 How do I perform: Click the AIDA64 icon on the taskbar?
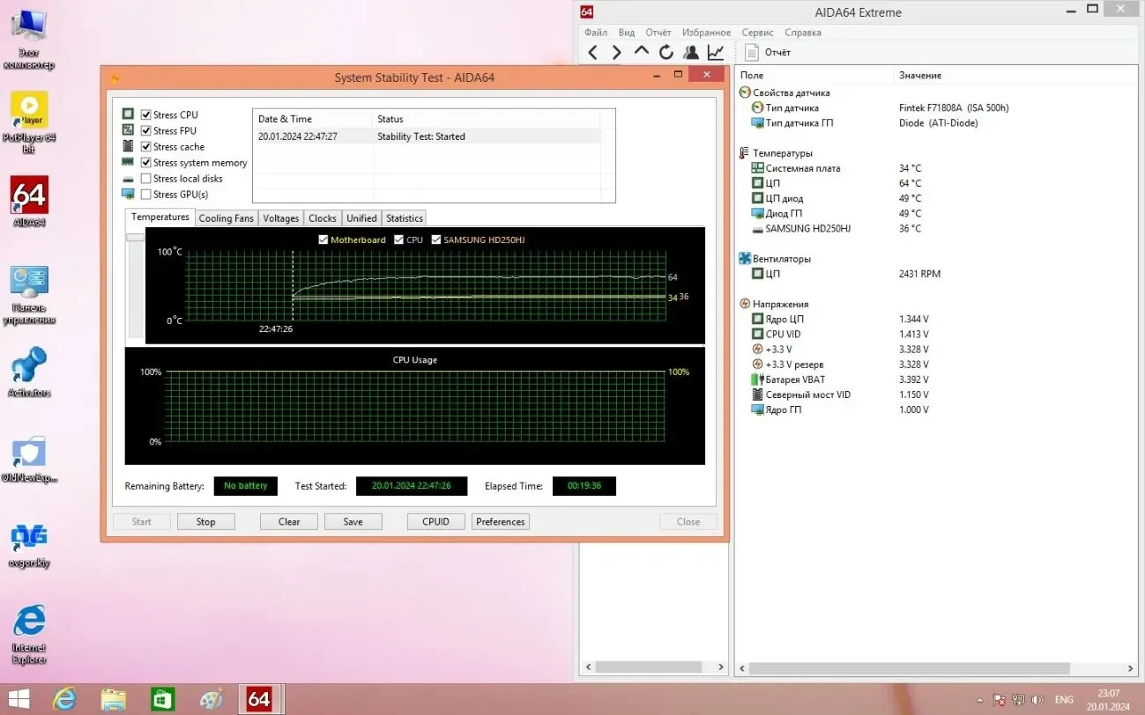point(260,698)
